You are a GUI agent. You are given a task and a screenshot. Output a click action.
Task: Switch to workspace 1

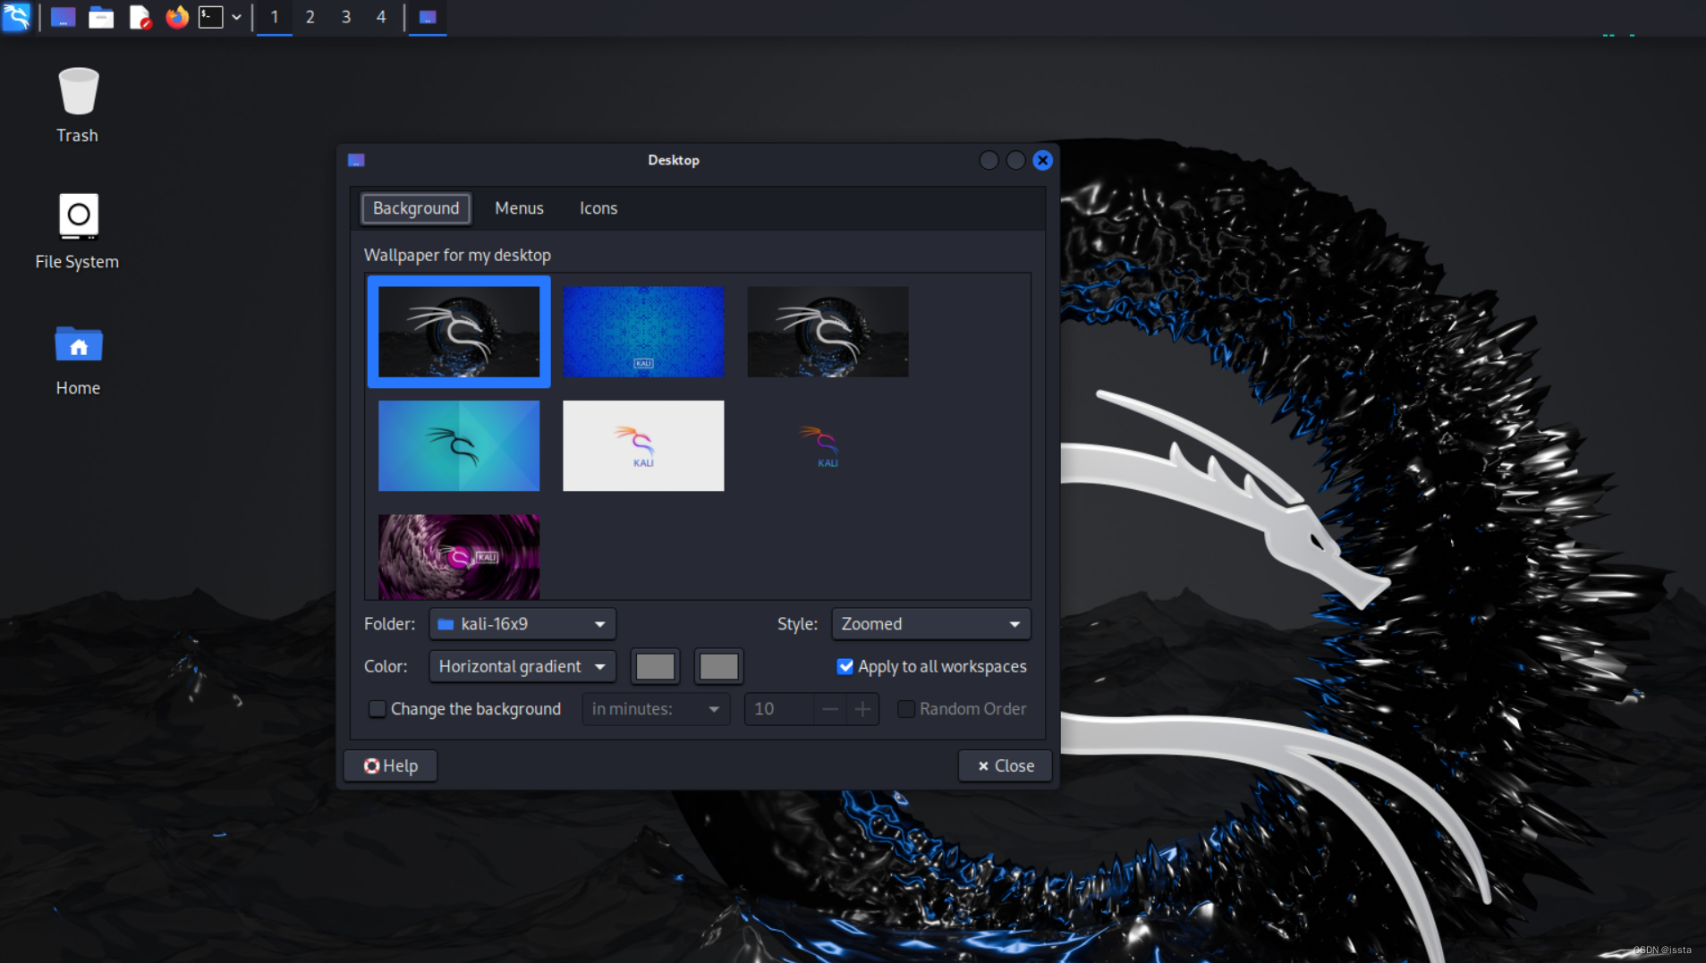275,17
